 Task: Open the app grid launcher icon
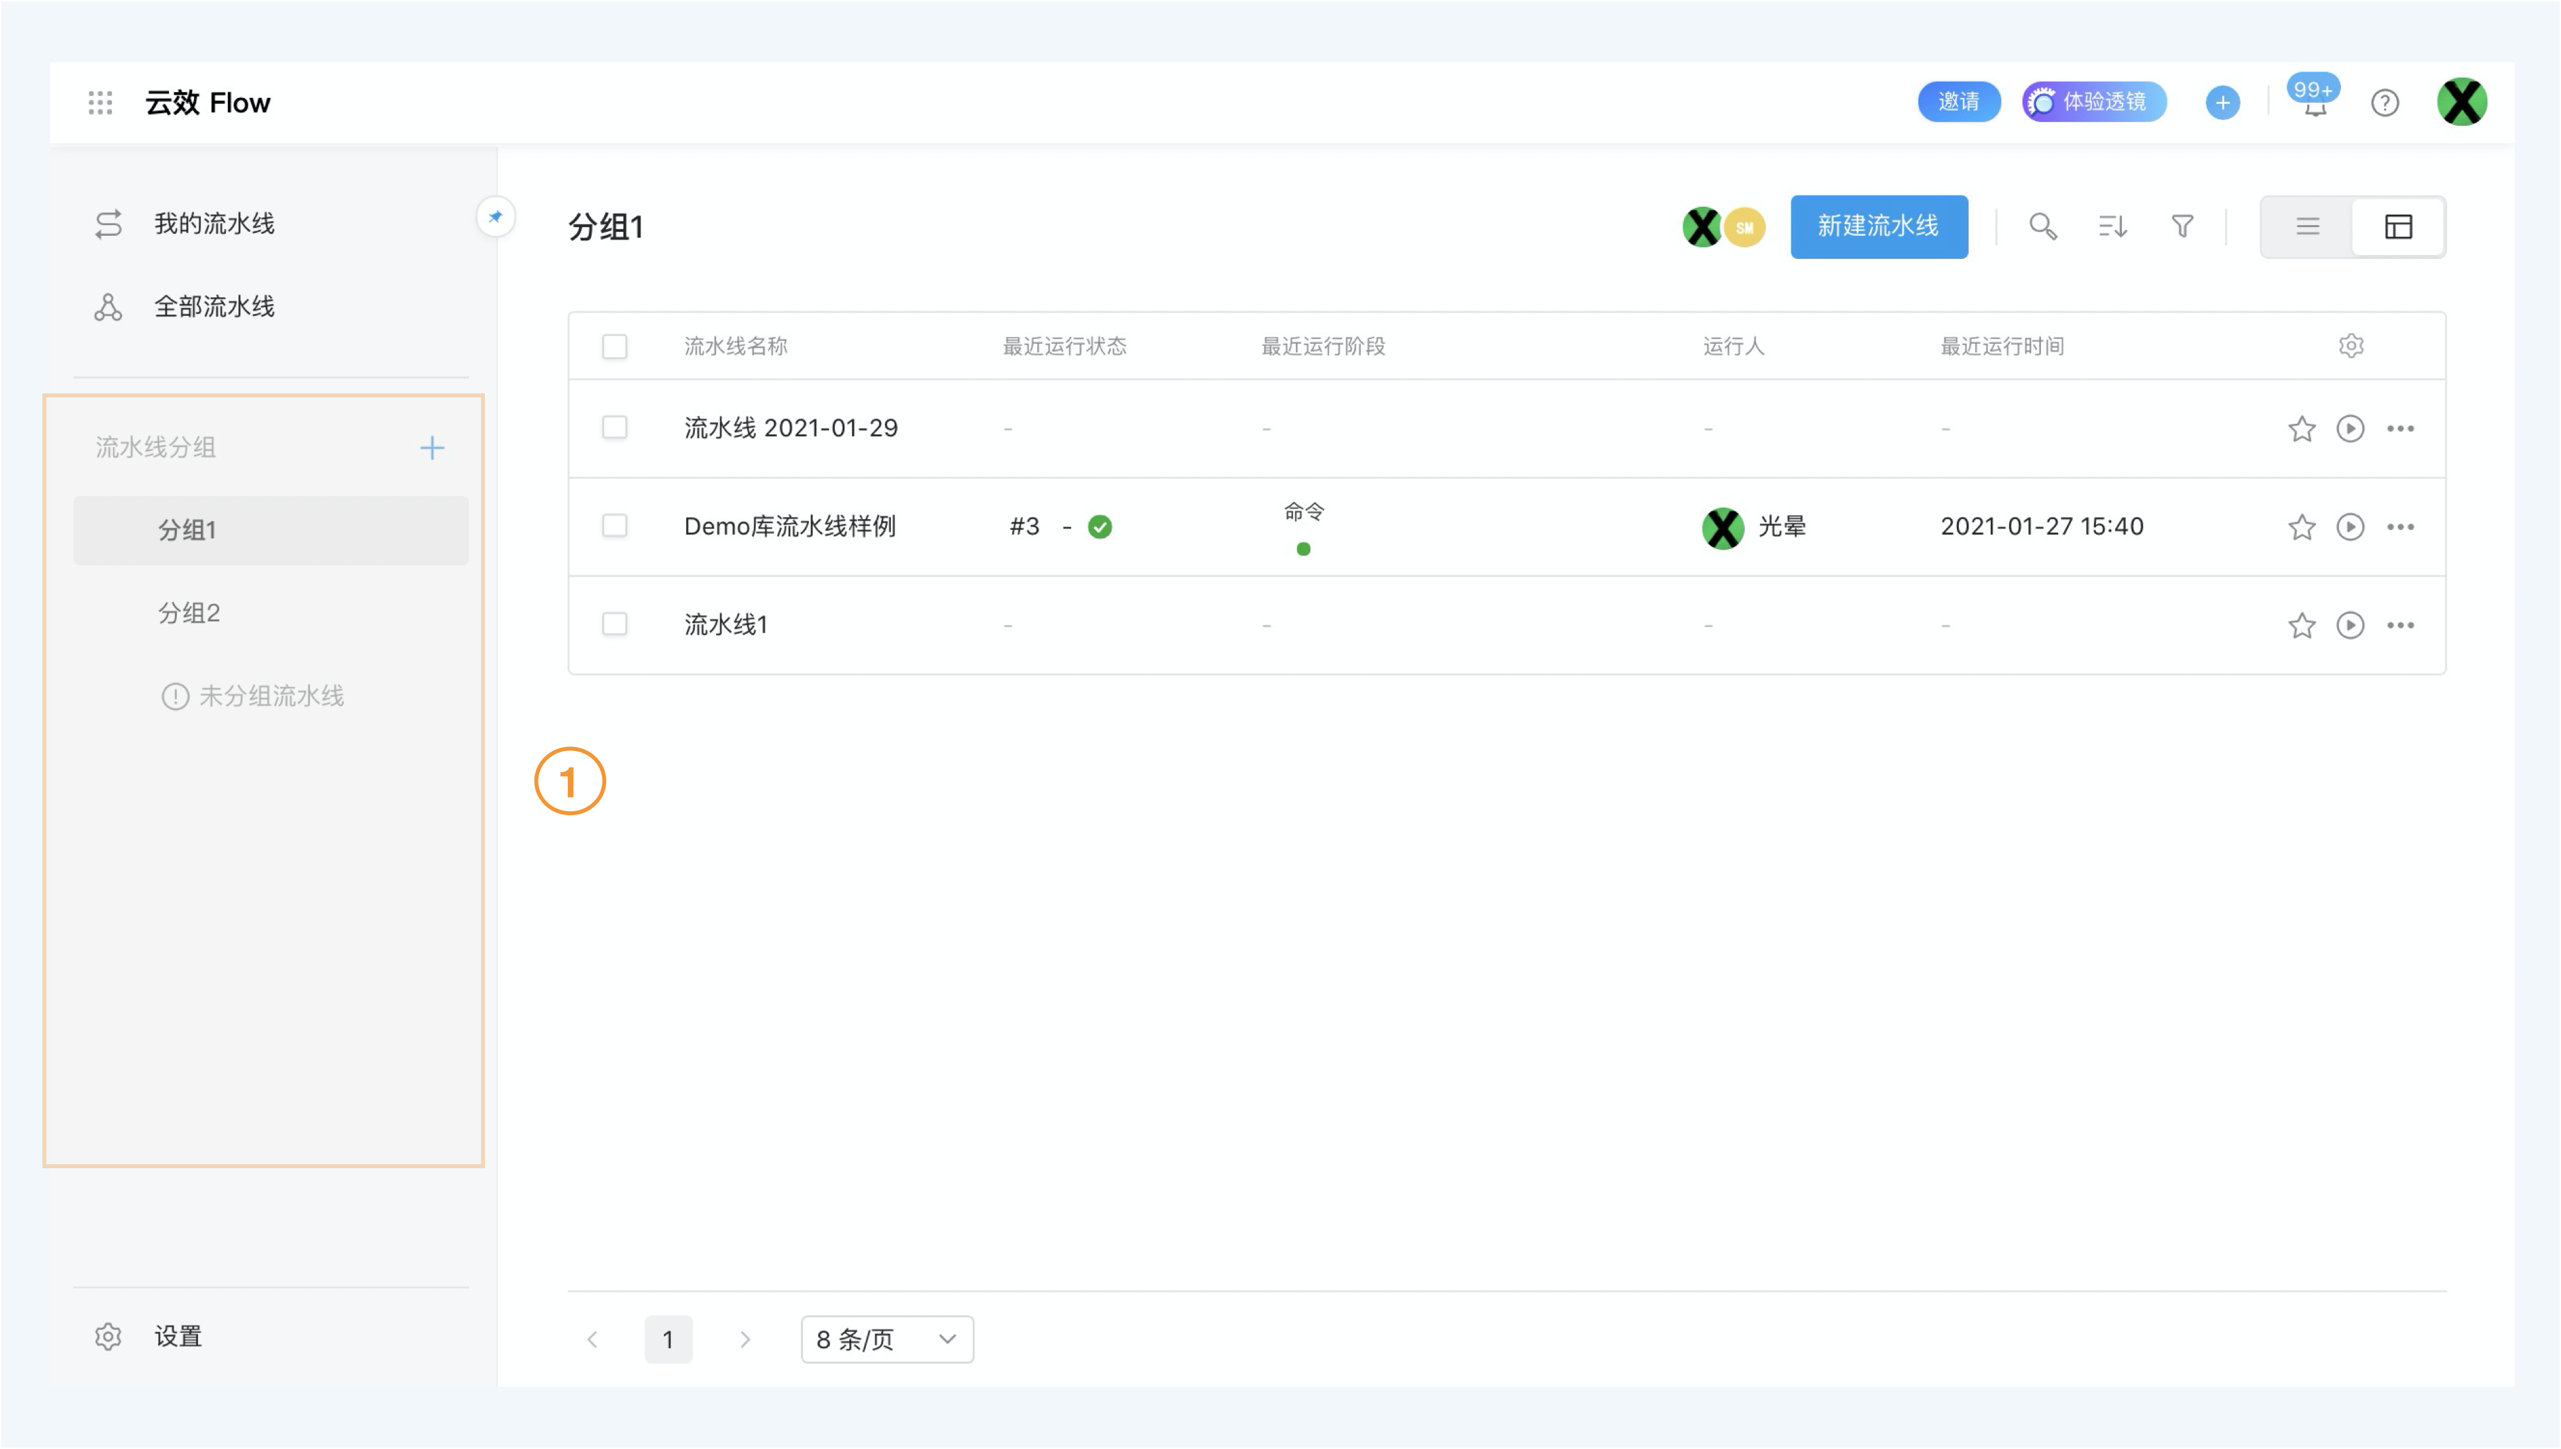(x=101, y=103)
